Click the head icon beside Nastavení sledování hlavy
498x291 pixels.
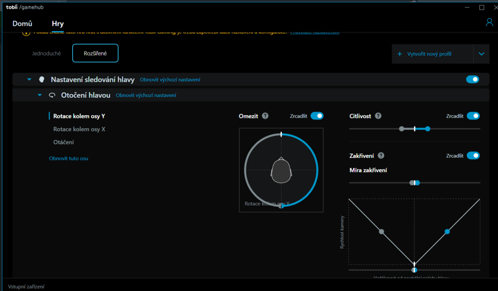click(42, 80)
